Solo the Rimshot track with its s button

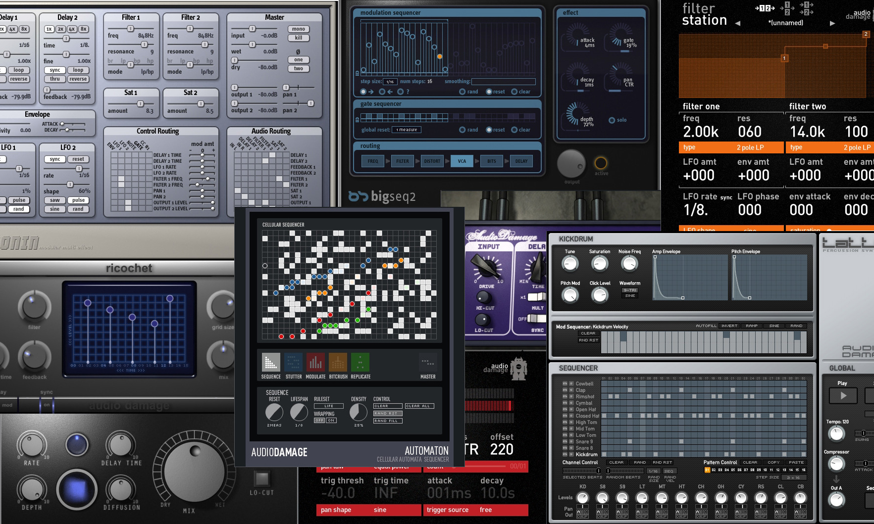point(571,396)
